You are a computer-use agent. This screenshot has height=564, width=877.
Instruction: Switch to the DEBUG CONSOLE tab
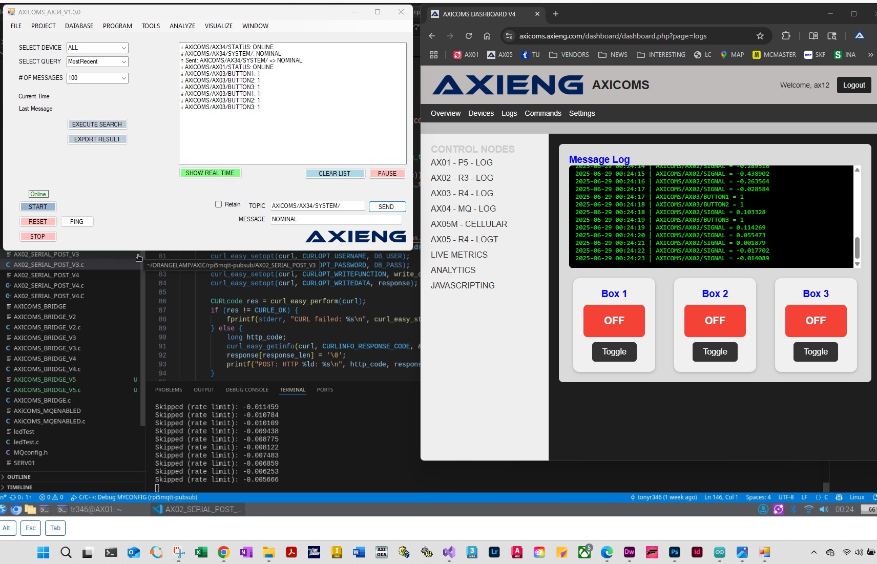click(x=247, y=389)
